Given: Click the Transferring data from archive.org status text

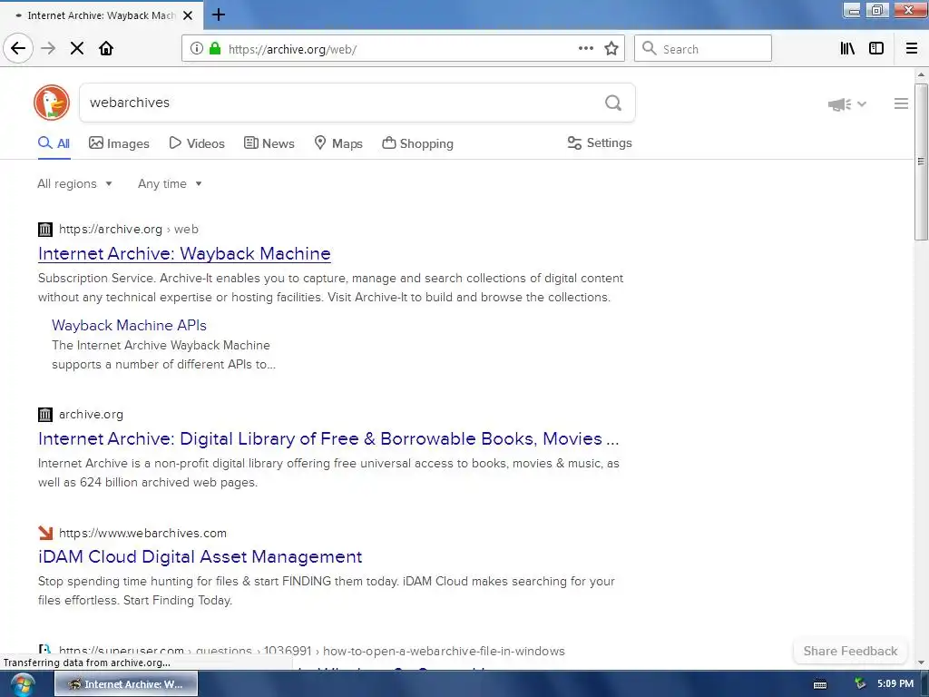Looking at the screenshot, I should 86,663.
